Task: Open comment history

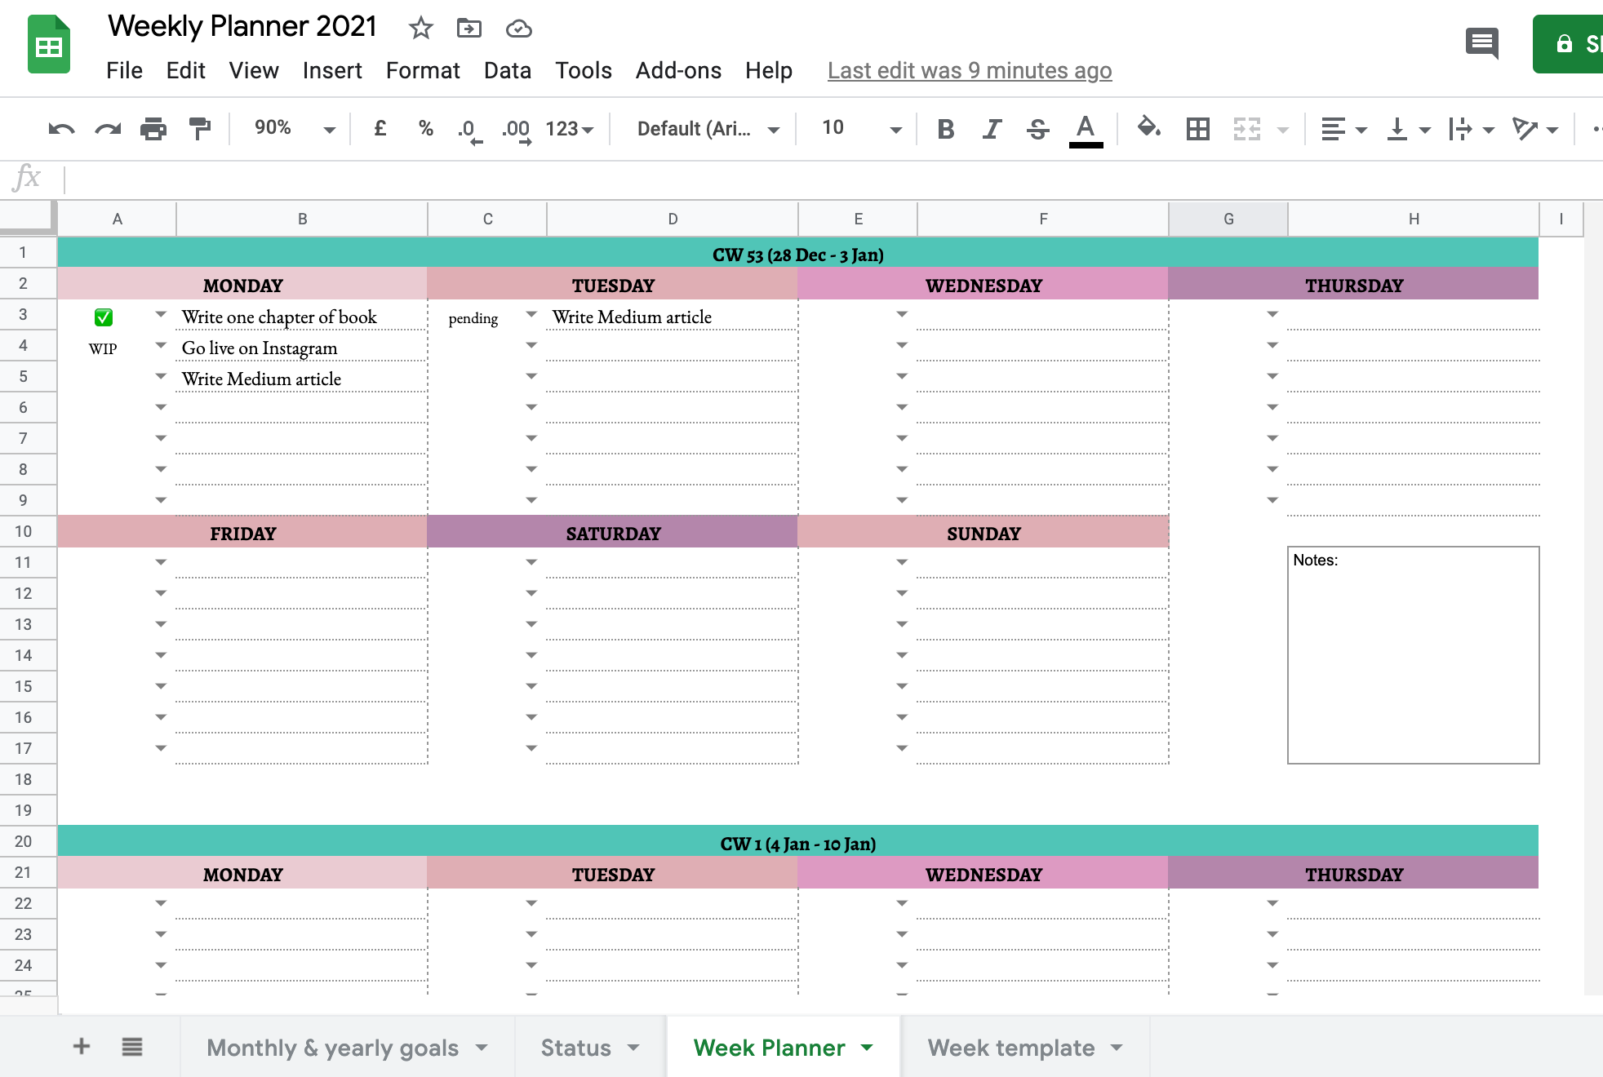Action: 1482,44
